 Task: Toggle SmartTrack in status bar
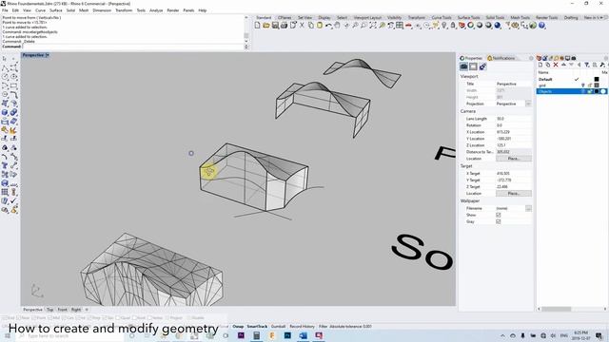coord(257,327)
